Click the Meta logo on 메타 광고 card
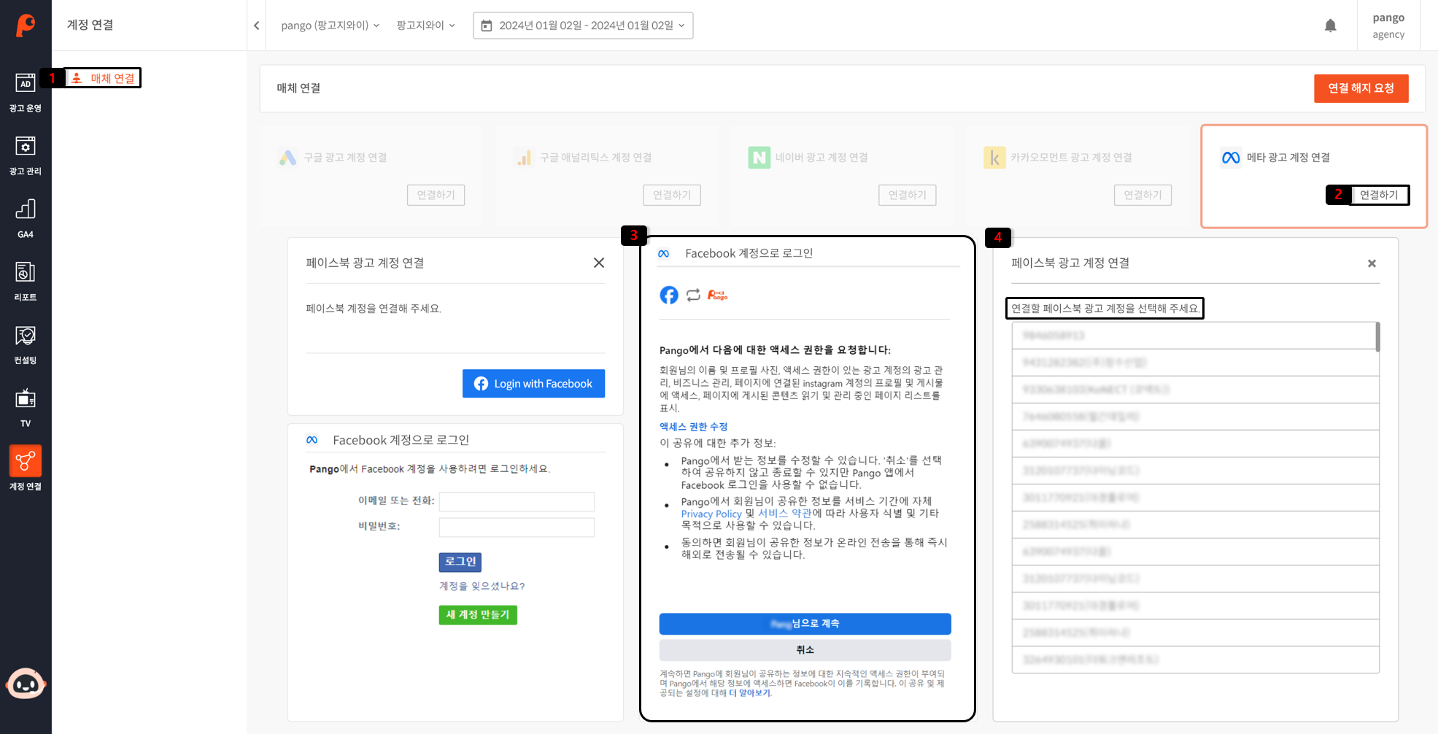This screenshot has height=734, width=1438. (1231, 158)
